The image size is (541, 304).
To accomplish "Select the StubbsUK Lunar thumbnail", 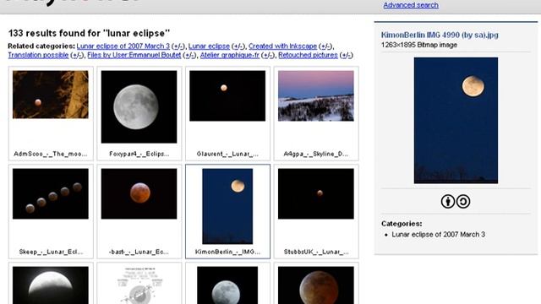I will [x=316, y=193].
